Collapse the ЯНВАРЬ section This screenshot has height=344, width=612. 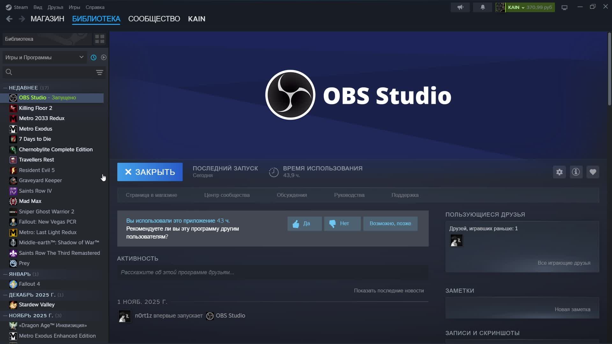(5, 274)
